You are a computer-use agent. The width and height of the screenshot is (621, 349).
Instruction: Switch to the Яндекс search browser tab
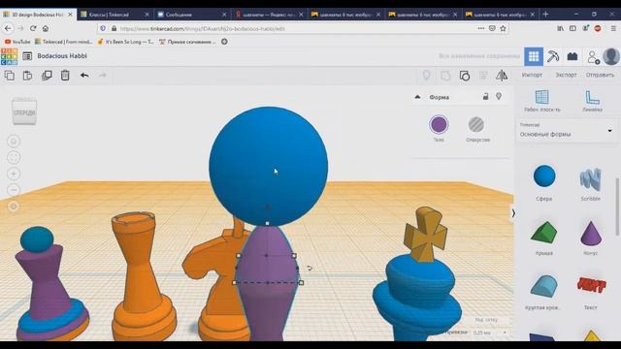269,15
